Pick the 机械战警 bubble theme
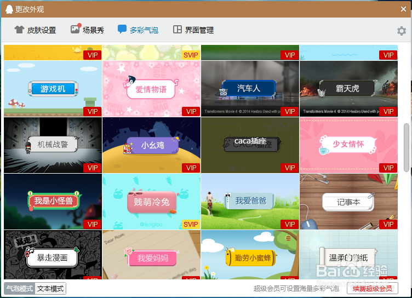Viewport: 412px width, 298px height. (x=53, y=145)
